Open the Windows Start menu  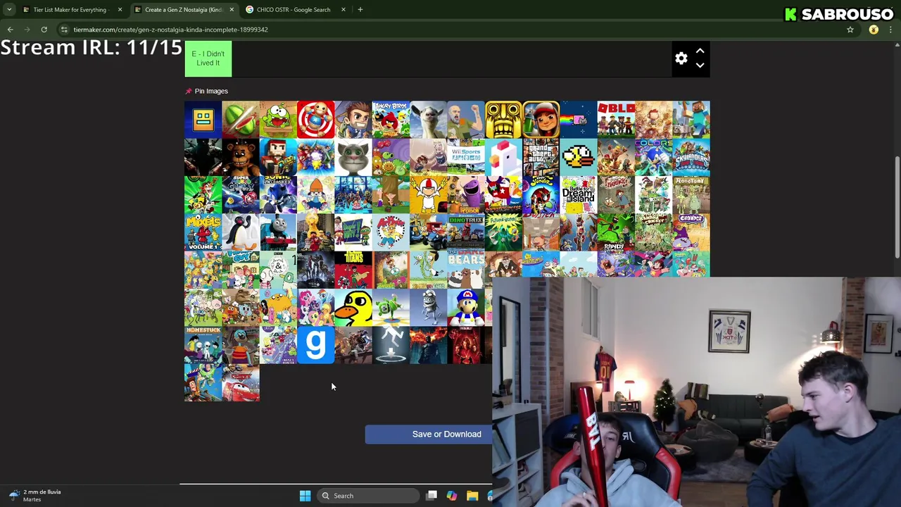coord(305,496)
